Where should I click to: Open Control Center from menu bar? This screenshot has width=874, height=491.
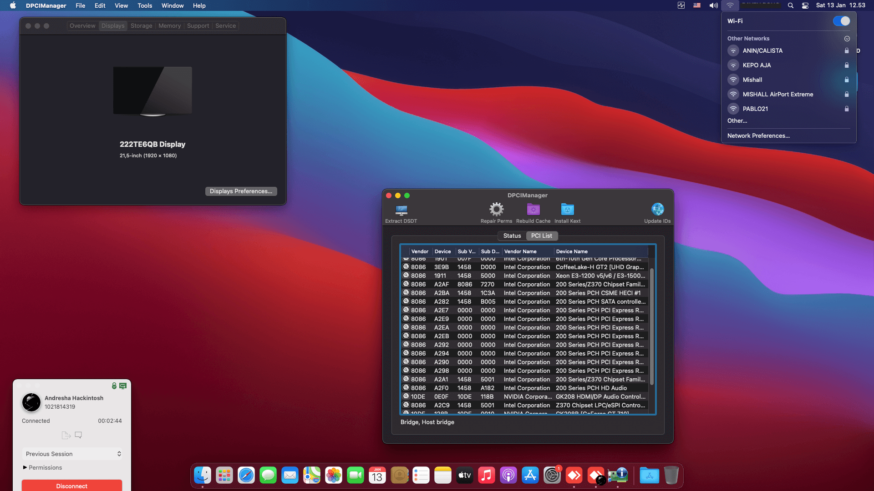point(805,5)
